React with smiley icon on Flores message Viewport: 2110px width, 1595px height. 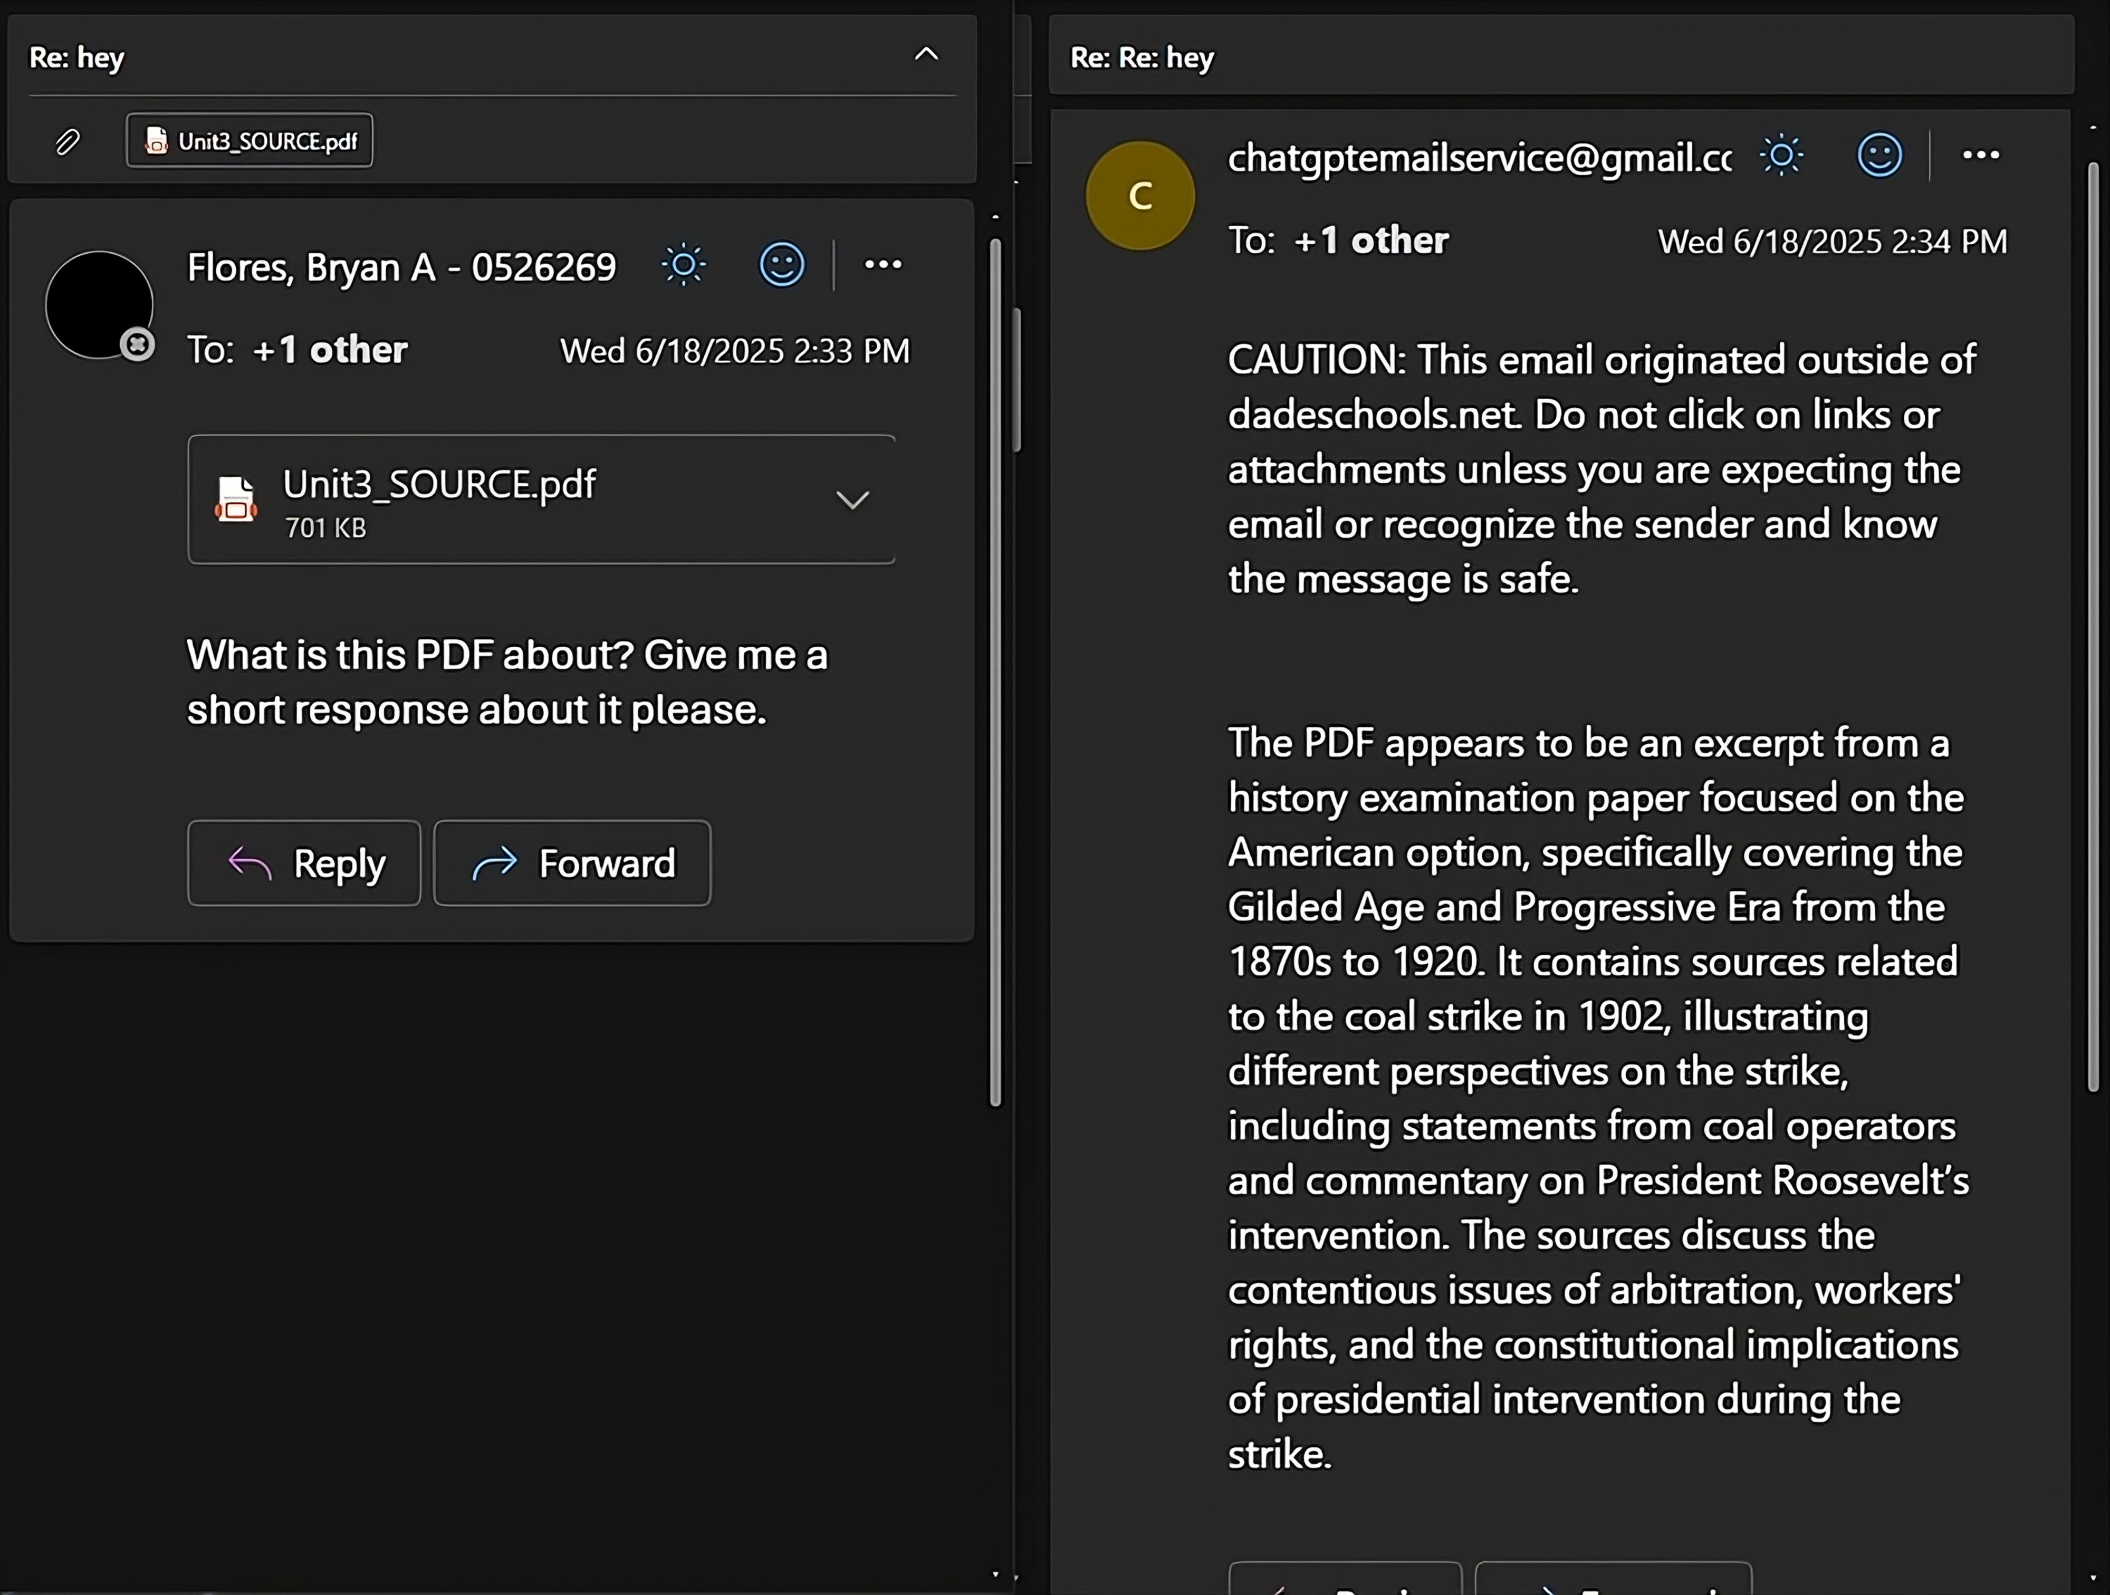[x=781, y=265]
